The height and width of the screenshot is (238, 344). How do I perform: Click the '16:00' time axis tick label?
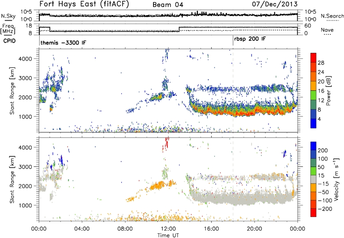211,229
